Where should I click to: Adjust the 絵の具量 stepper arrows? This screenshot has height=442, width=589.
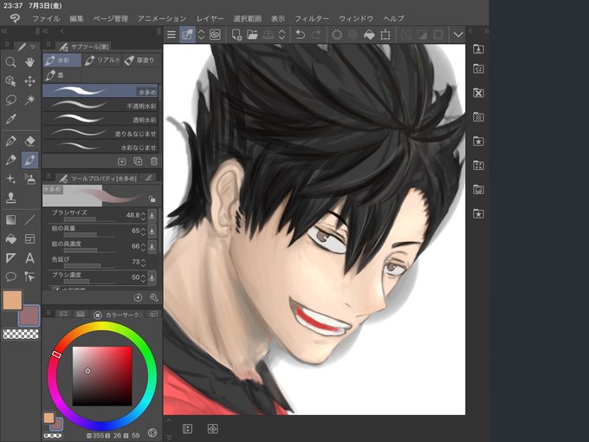[x=143, y=231]
